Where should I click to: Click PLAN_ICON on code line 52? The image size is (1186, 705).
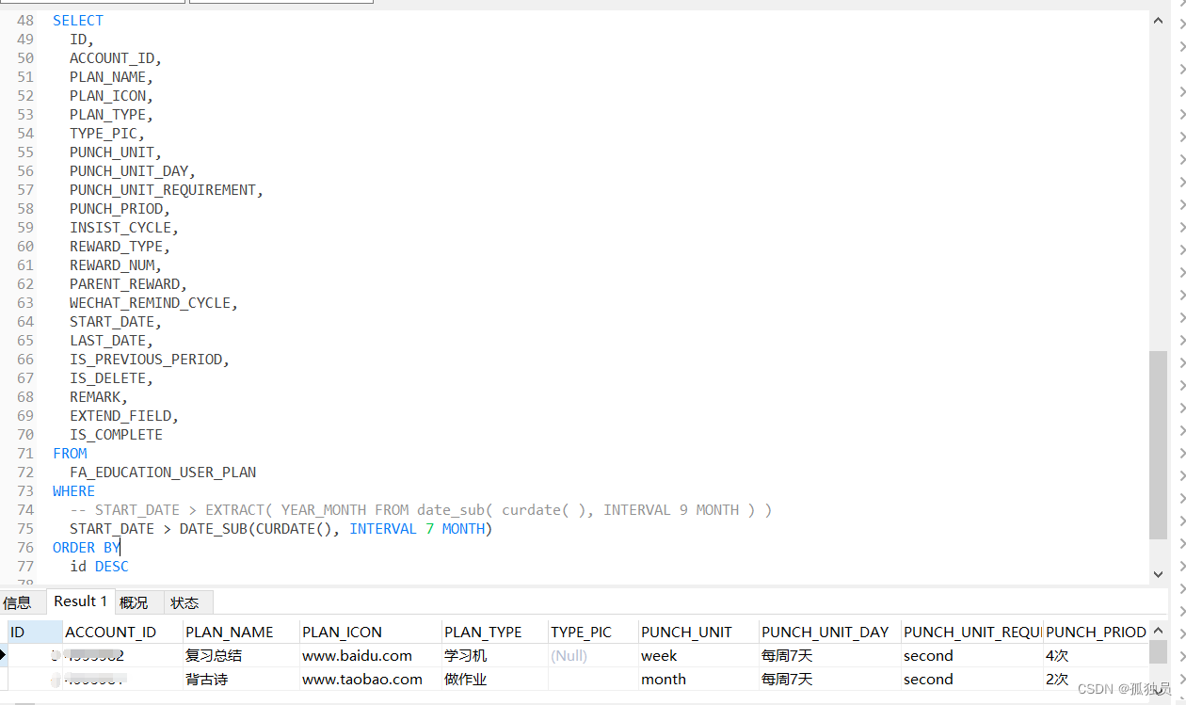pos(107,95)
